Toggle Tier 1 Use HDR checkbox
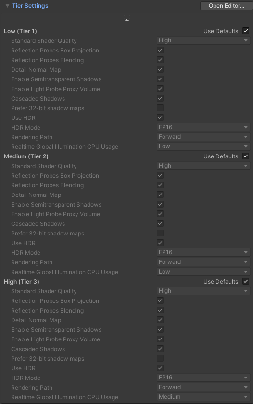The width and height of the screenshot is (253, 404). [x=160, y=118]
